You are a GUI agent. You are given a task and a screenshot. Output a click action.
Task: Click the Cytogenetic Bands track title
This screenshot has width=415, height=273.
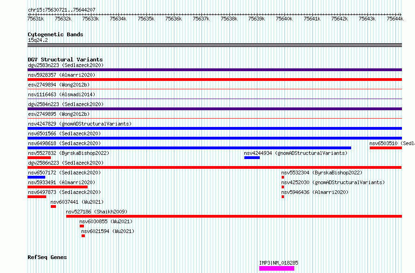pos(55,34)
